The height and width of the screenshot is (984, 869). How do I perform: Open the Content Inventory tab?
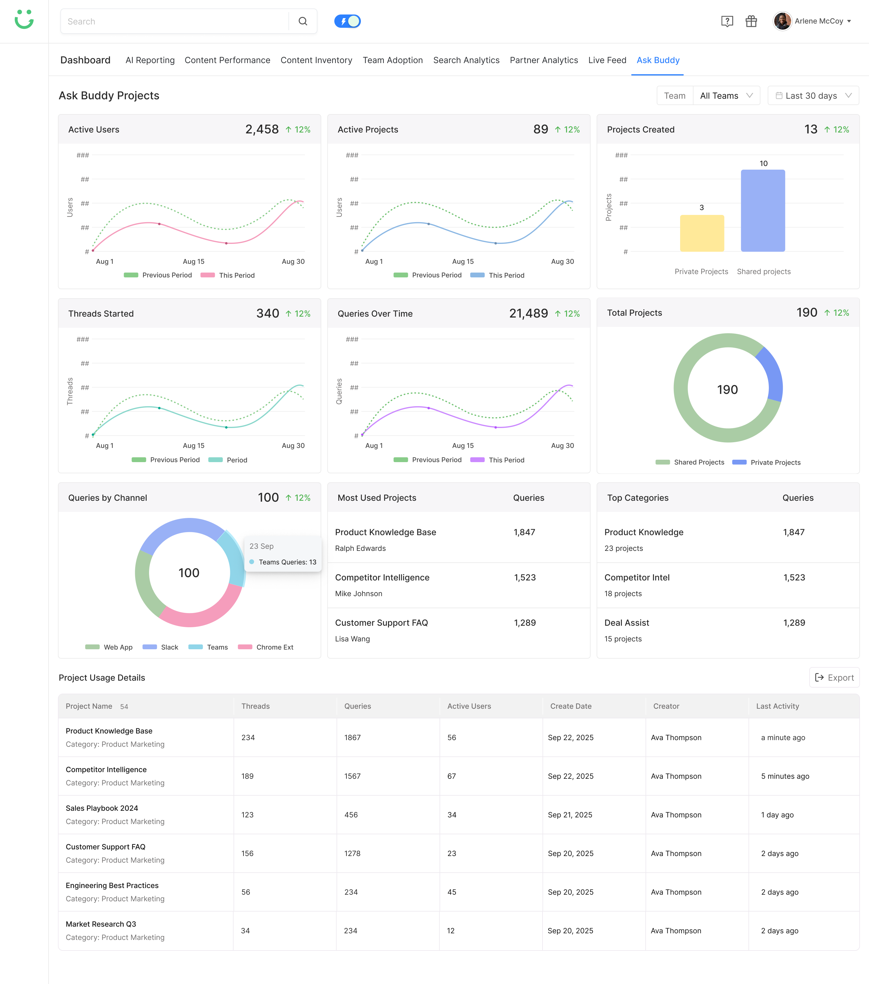[316, 60]
